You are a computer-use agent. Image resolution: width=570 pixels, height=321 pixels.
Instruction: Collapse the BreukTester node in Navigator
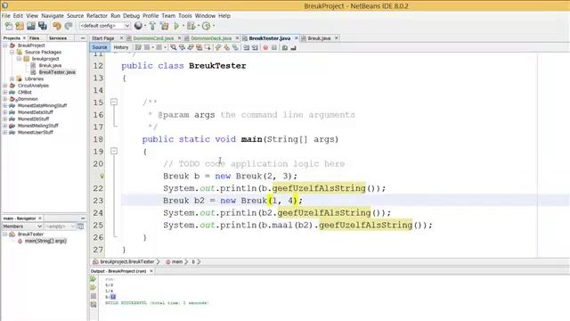coord(5,234)
